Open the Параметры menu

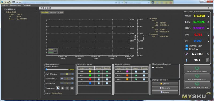pyautogui.click(x=16, y=5)
